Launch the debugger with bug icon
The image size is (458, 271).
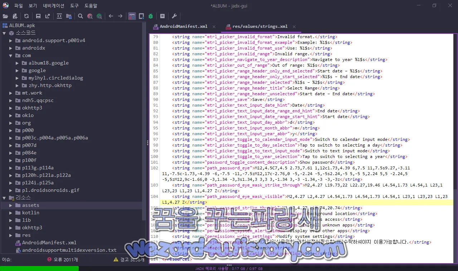tap(150, 16)
